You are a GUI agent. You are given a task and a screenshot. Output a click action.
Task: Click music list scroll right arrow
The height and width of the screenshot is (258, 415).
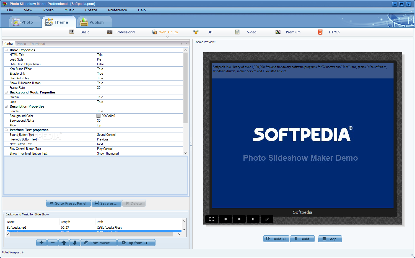tap(179, 234)
